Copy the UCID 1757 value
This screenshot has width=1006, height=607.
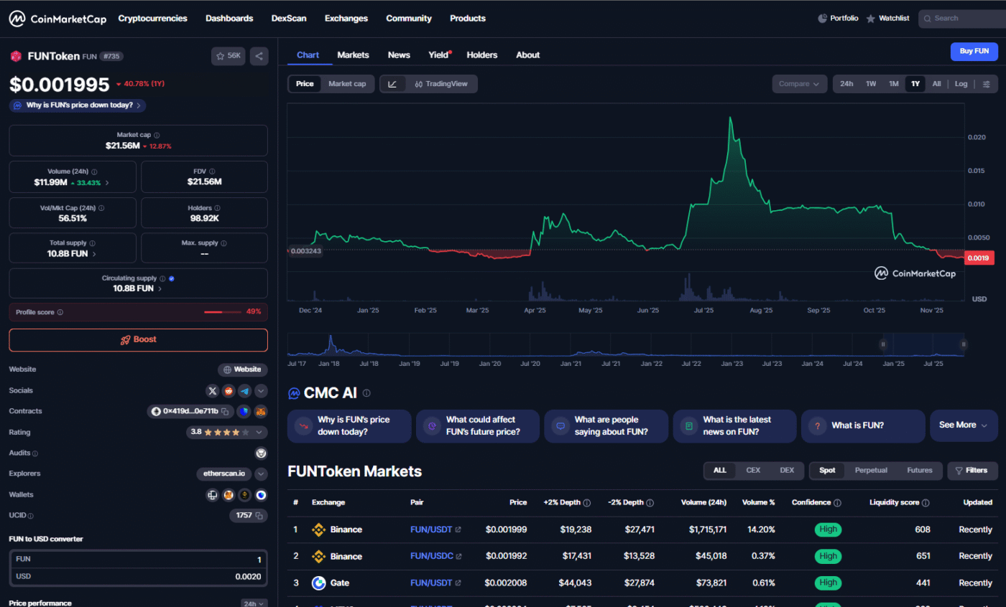click(259, 515)
